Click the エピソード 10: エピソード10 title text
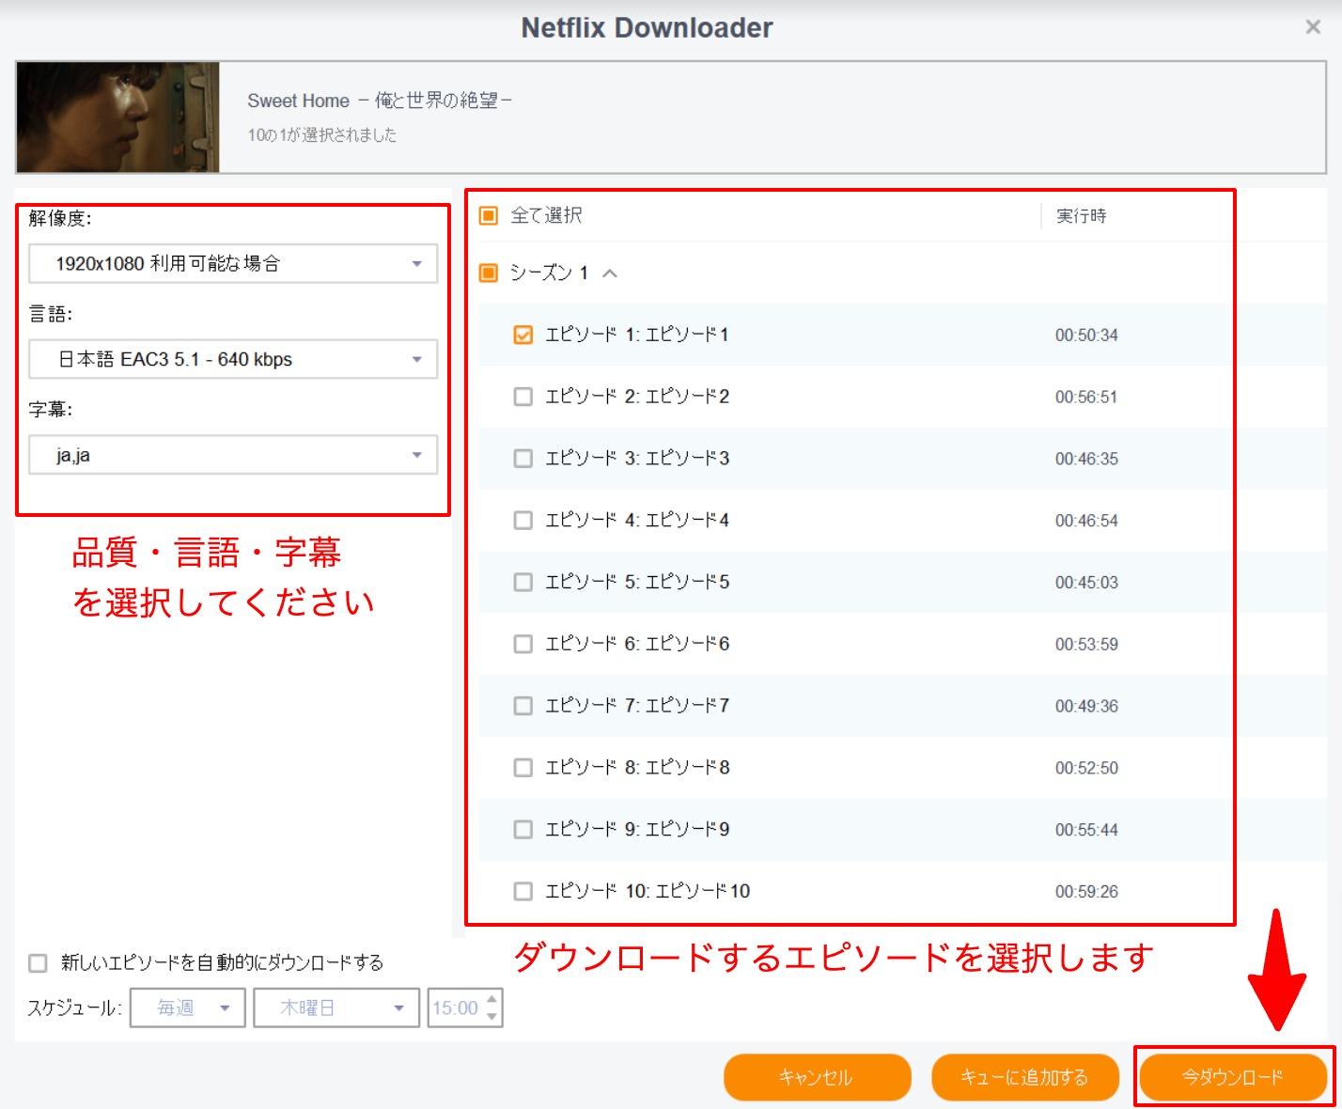 [x=648, y=891]
